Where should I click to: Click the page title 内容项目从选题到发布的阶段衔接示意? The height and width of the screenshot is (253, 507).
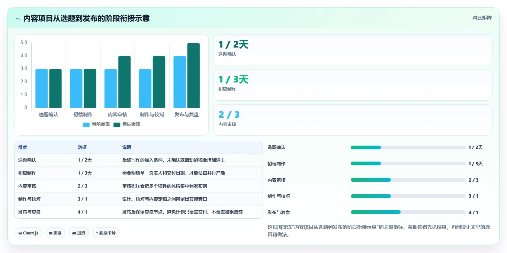87,19
